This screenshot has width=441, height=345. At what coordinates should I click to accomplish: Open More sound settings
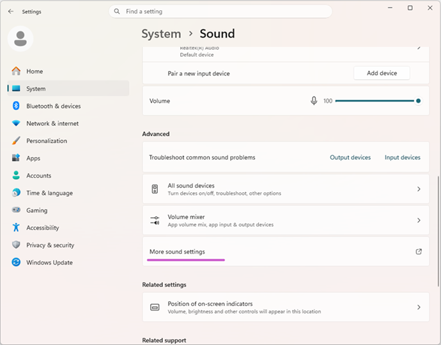click(x=286, y=252)
